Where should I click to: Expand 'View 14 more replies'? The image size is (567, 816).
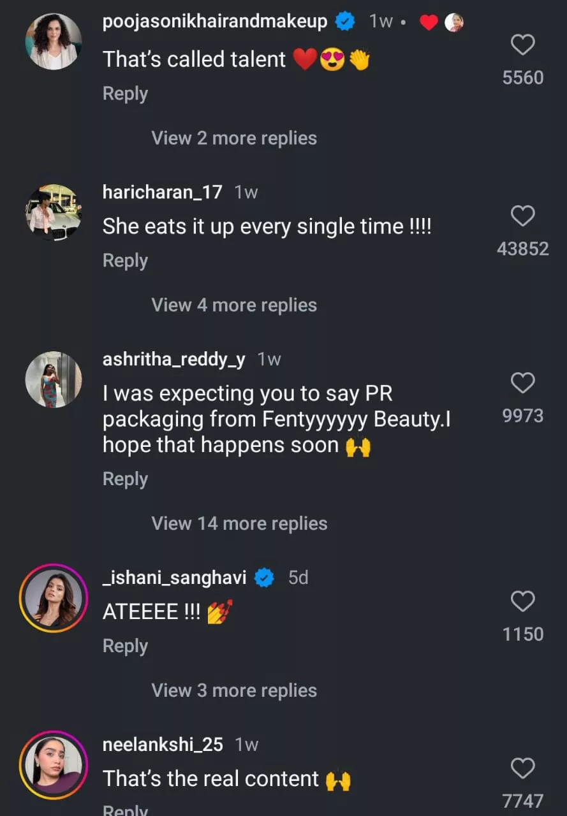point(239,523)
